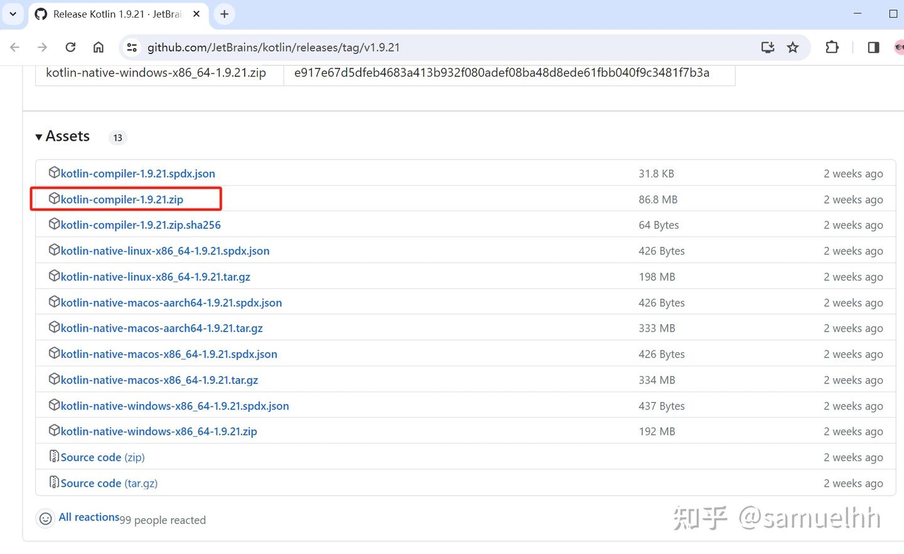Open the browser extensions menu

pos(832,47)
